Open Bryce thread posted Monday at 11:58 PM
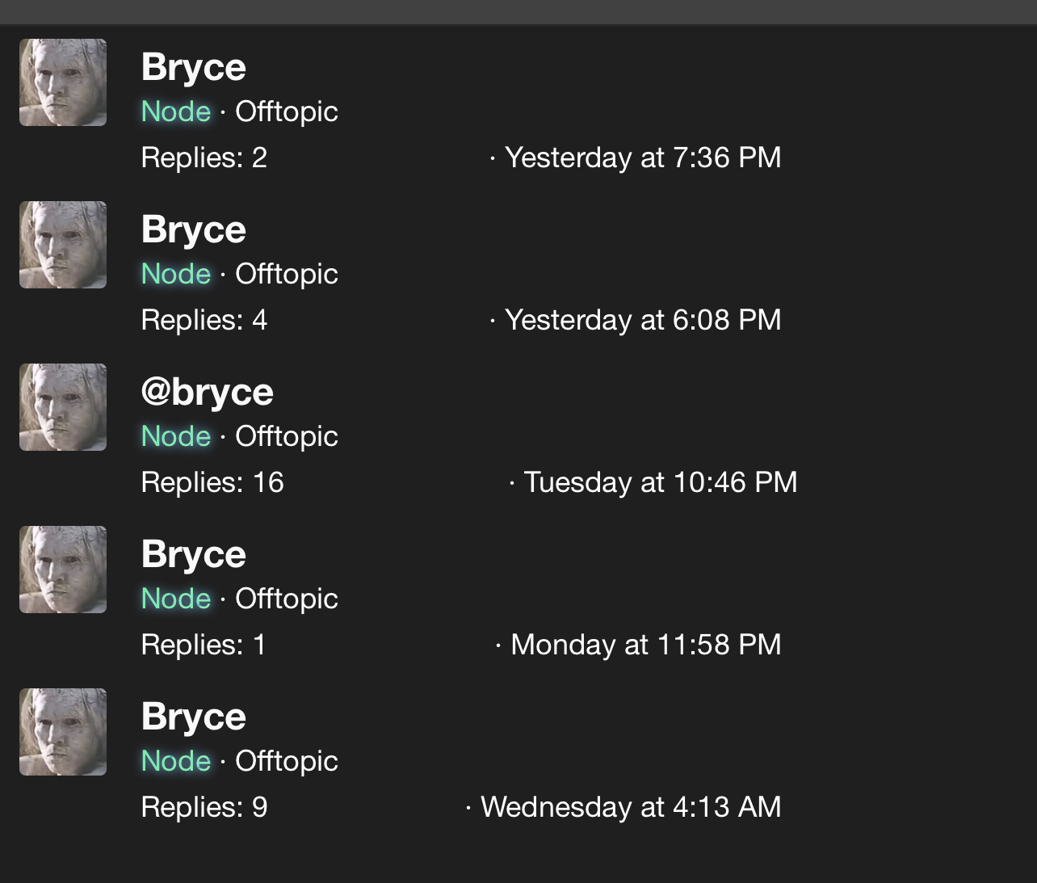1037x883 pixels. click(x=193, y=554)
